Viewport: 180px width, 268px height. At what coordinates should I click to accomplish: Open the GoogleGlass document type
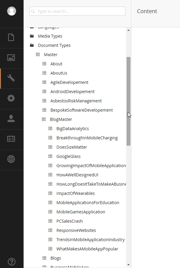[x=68, y=156]
